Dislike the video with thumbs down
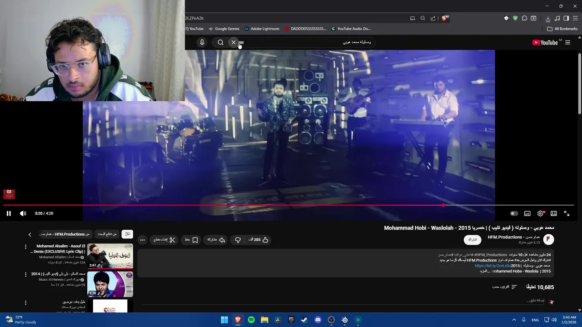 (237, 240)
